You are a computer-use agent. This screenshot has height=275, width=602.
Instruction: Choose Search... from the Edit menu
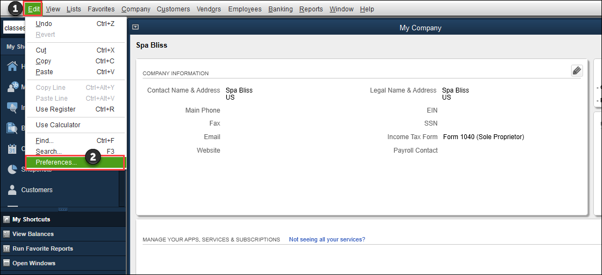[x=75, y=151]
